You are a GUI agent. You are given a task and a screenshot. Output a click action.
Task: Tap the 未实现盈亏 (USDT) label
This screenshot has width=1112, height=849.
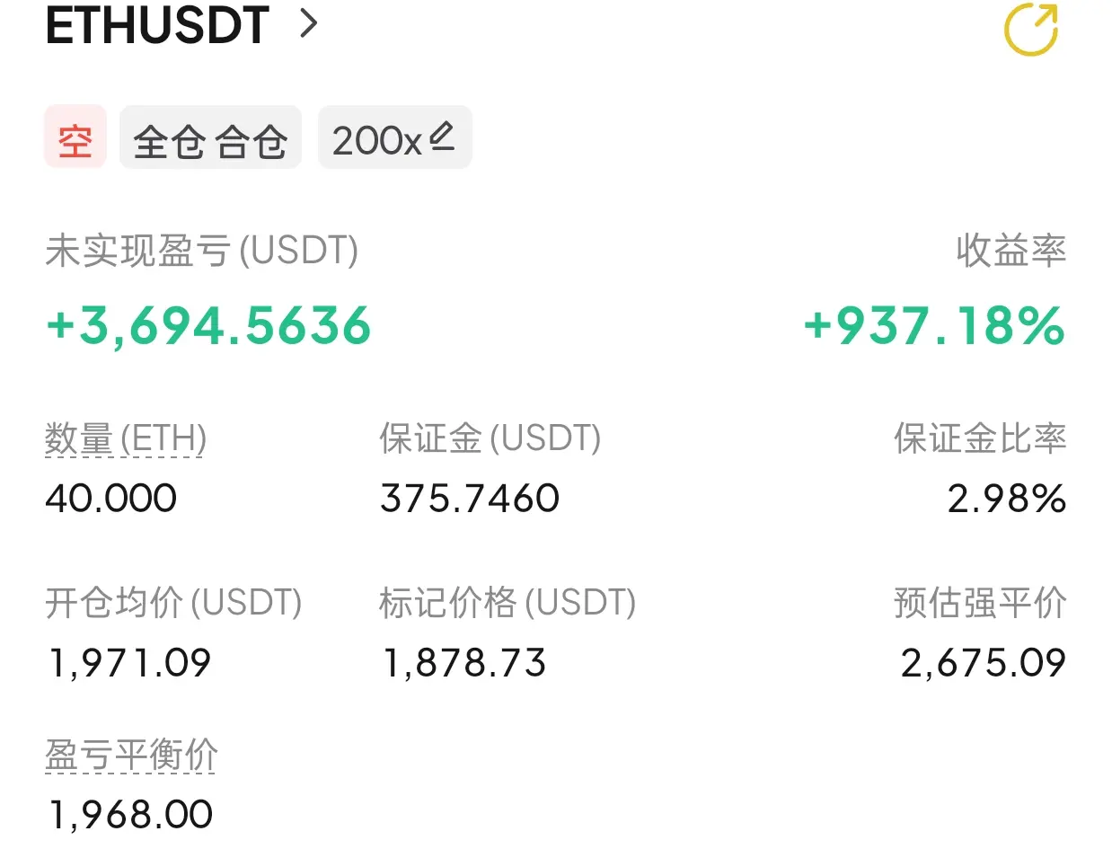point(201,252)
